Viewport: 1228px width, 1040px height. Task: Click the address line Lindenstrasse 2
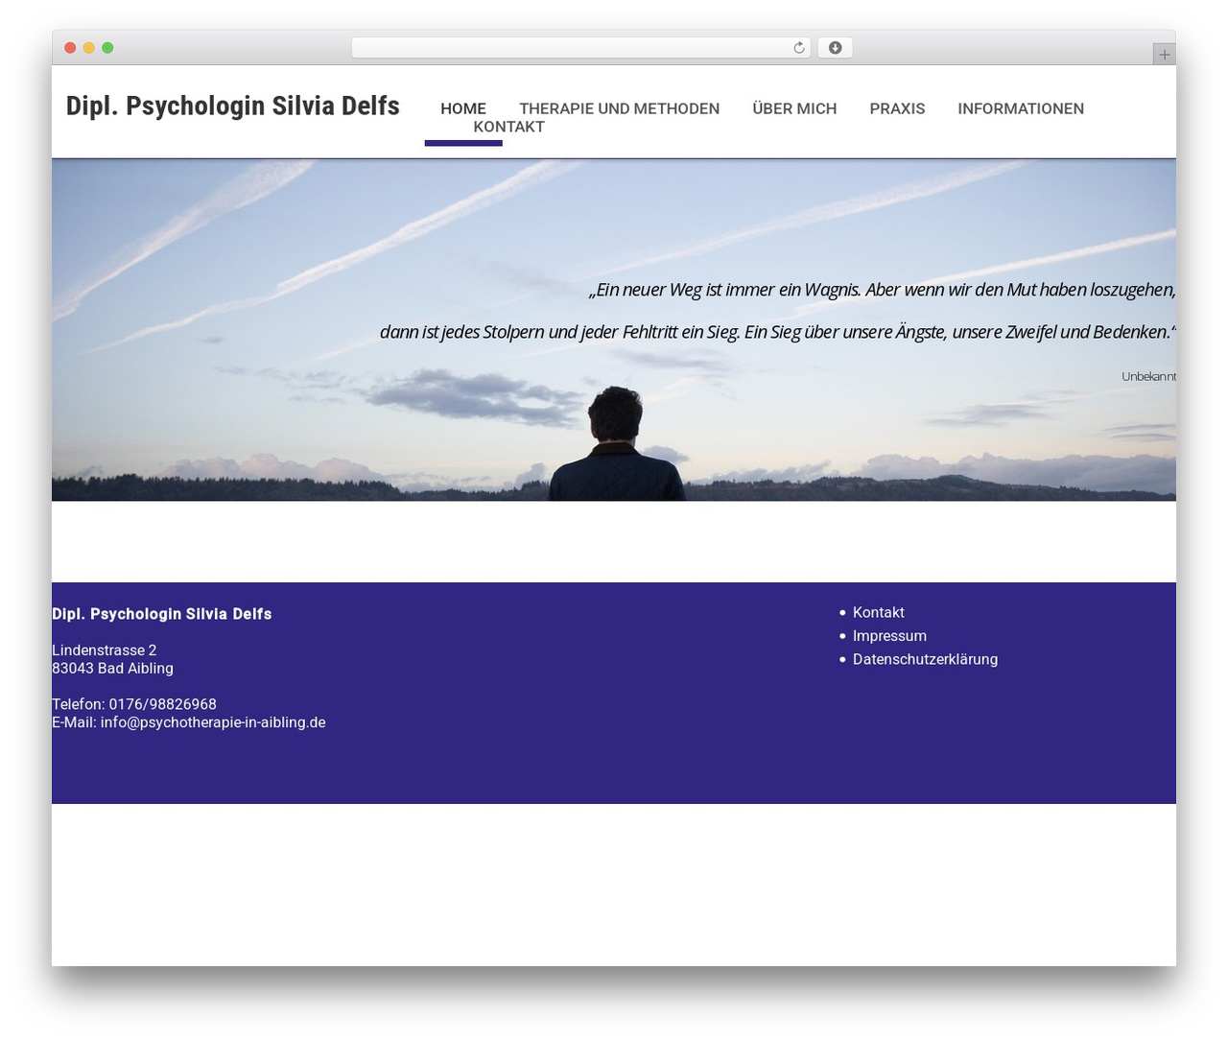[104, 650]
